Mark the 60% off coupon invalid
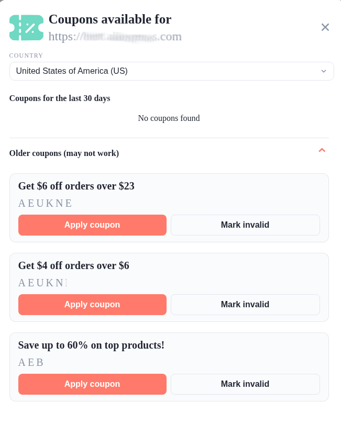This screenshot has width=341, height=424. 245,384
